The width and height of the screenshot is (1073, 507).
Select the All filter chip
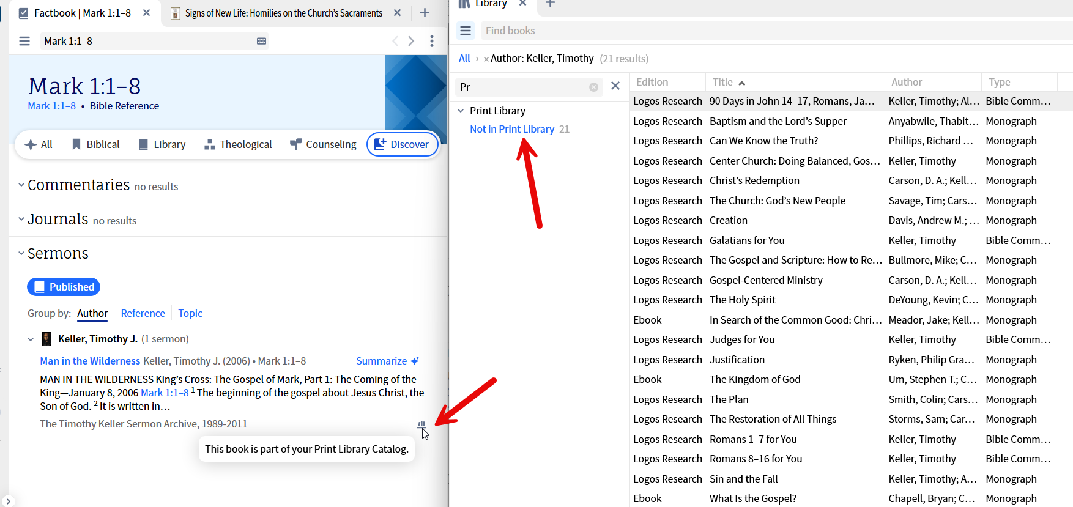pyautogui.click(x=39, y=144)
